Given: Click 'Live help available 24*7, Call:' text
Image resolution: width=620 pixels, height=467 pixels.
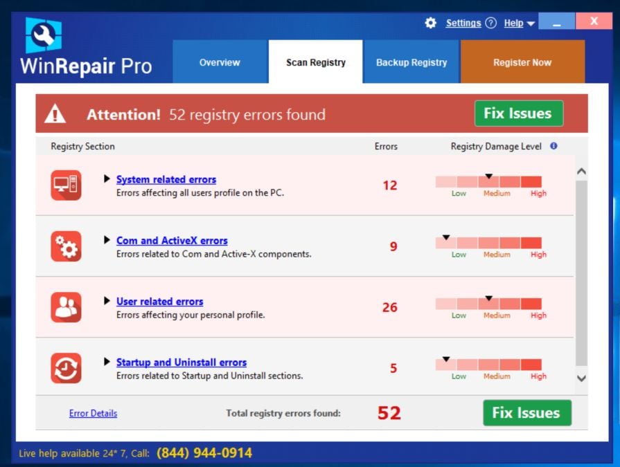Looking at the screenshot, I should [x=85, y=453].
